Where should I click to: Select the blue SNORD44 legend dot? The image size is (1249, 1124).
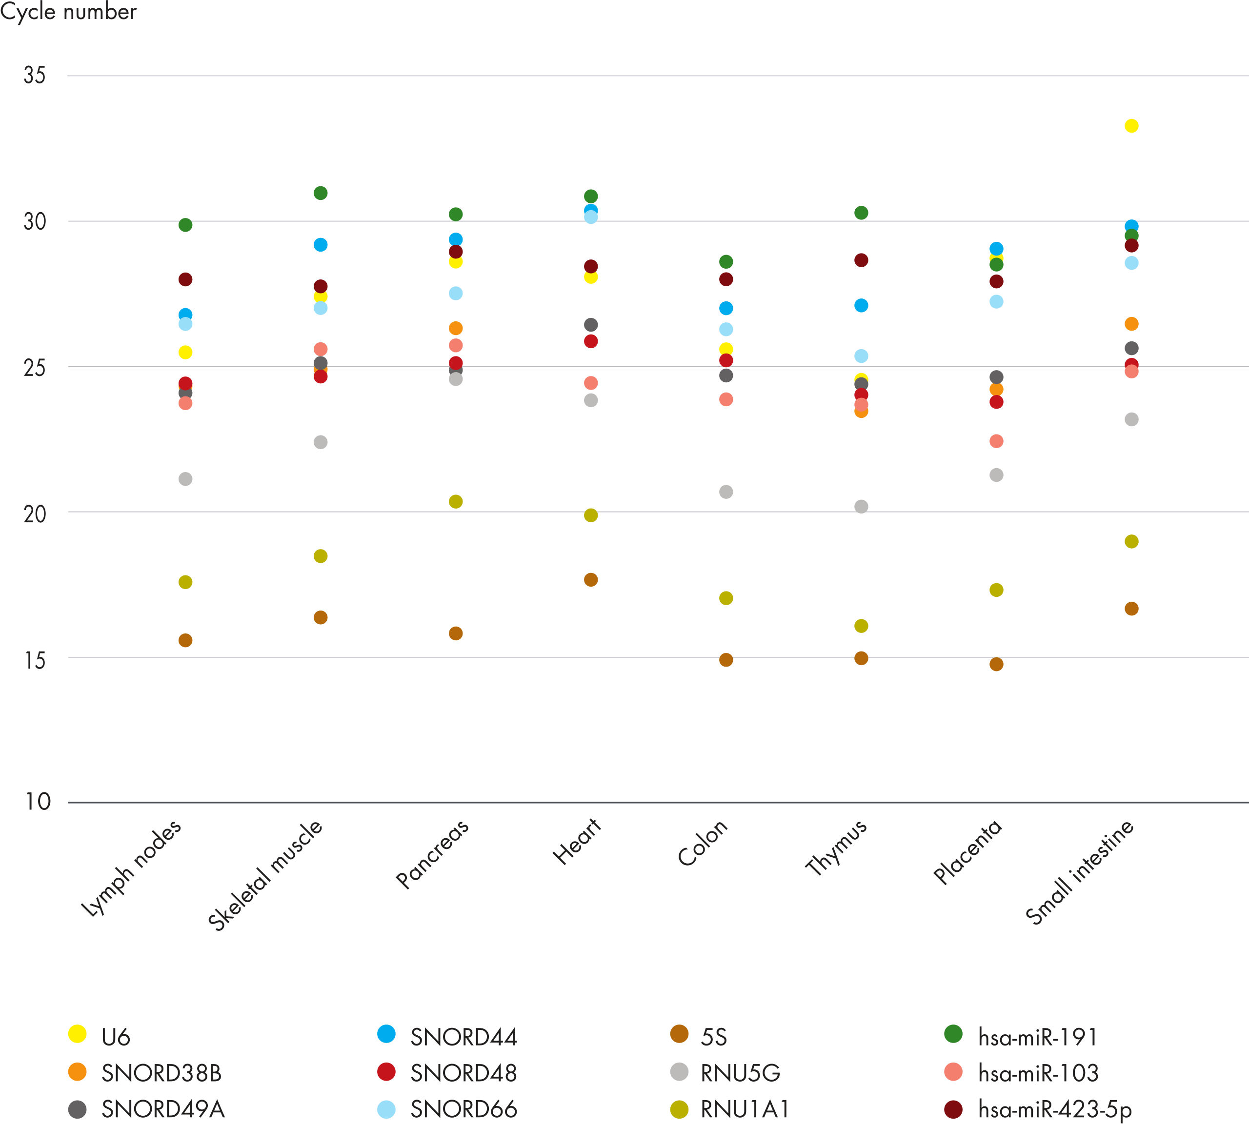pos(386,1034)
